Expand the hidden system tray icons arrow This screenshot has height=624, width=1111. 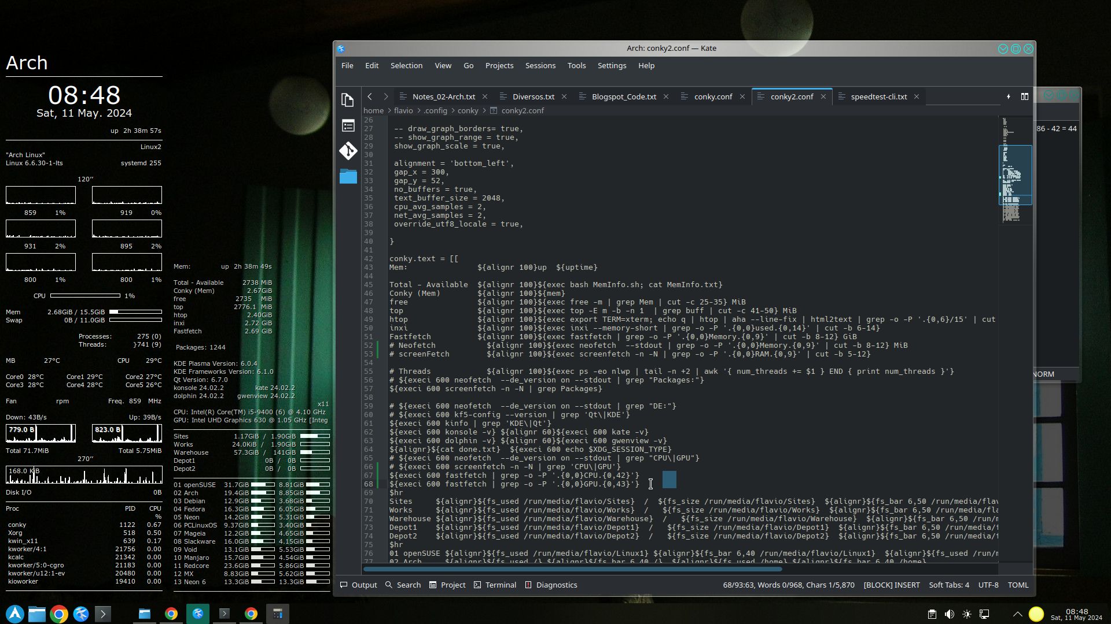click(x=1017, y=614)
